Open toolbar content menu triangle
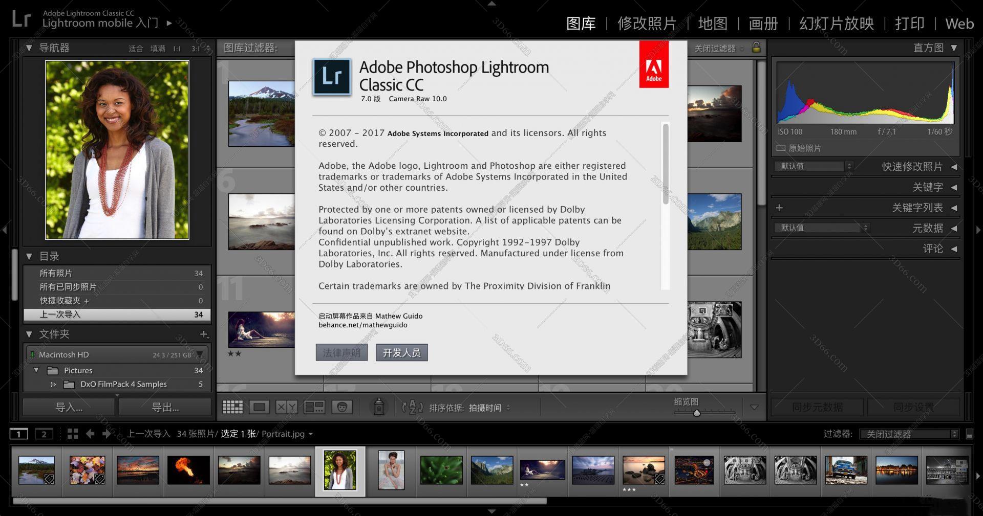983x516 pixels. point(754,407)
